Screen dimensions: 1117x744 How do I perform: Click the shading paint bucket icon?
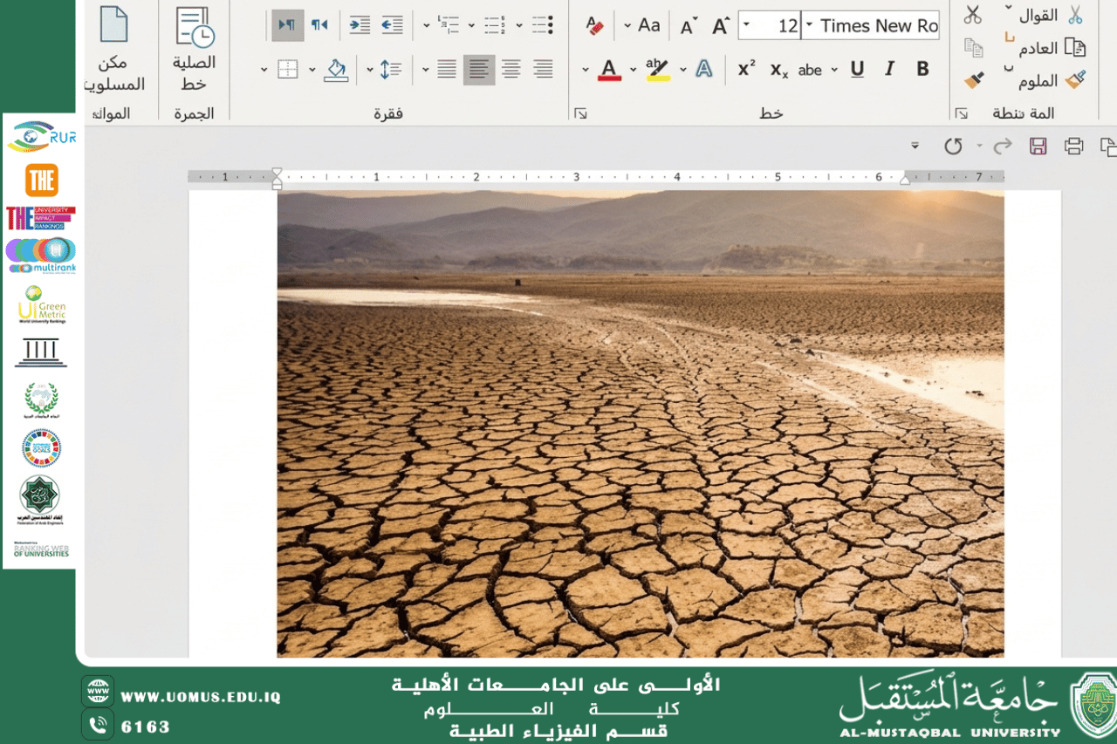click(336, 70)
